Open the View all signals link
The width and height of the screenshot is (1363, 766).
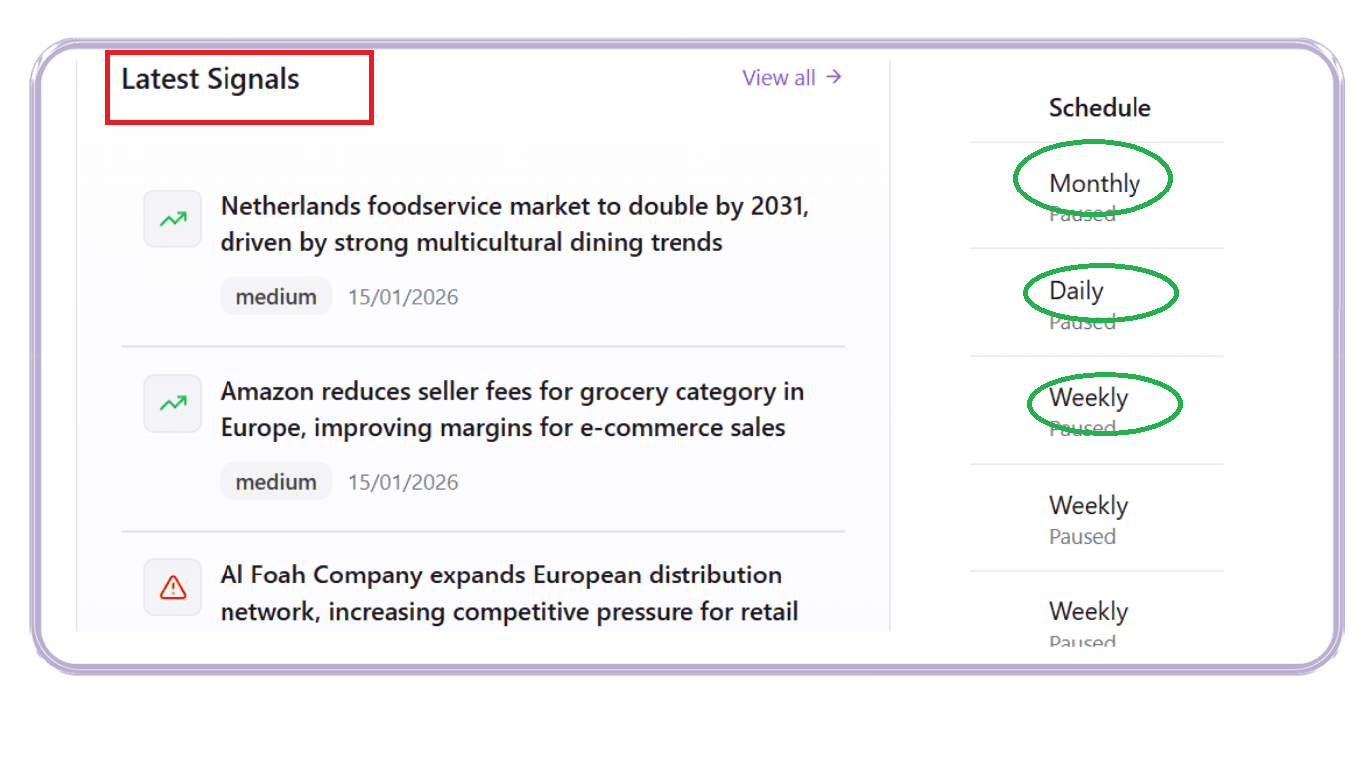792,77
